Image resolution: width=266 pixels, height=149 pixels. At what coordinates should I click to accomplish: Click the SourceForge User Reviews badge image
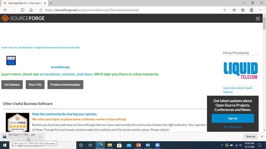click(17, 123)
